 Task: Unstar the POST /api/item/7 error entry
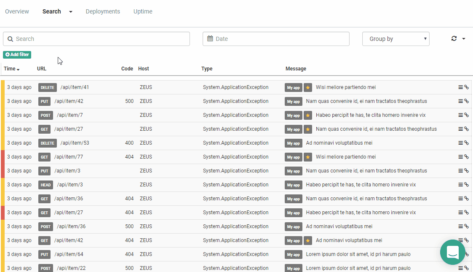308,115
